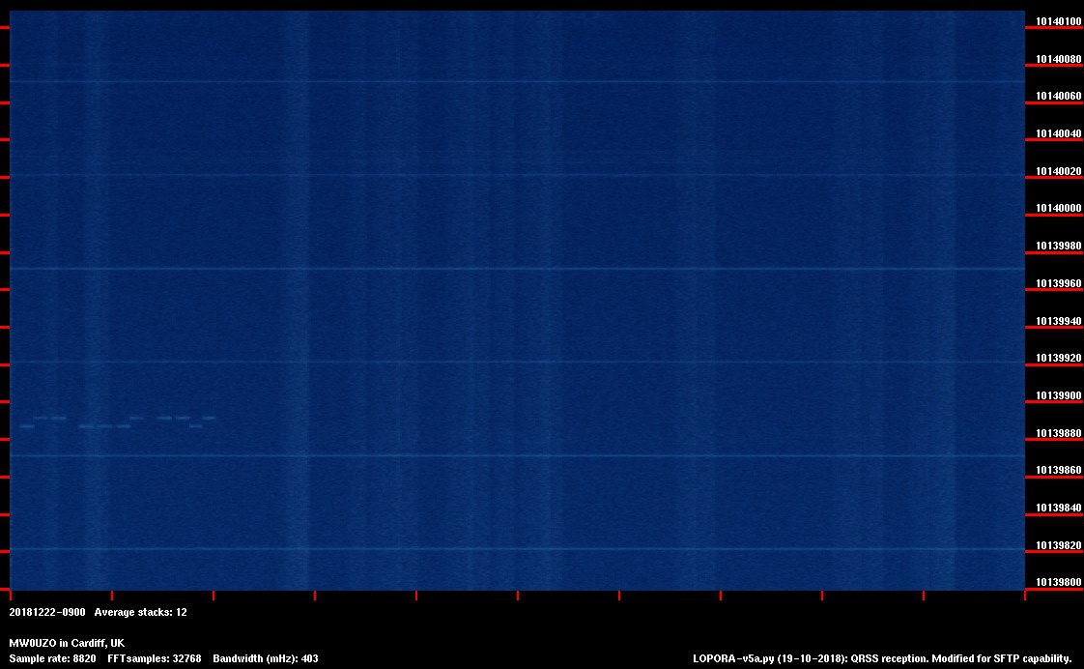
Task: Click the 10139840 frequency scale label
Action: coord(1058,509)
